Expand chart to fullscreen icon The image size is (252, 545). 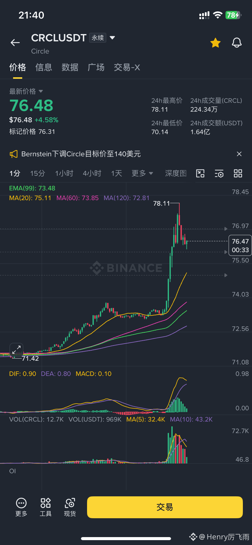pos(16,350)
